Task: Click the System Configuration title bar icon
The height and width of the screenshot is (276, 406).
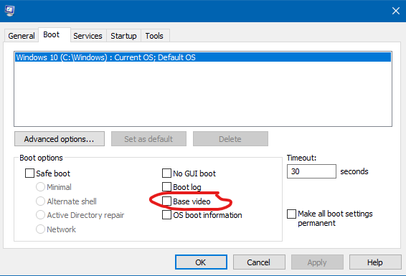Action: pyautogui.click(x=9, y=11)
